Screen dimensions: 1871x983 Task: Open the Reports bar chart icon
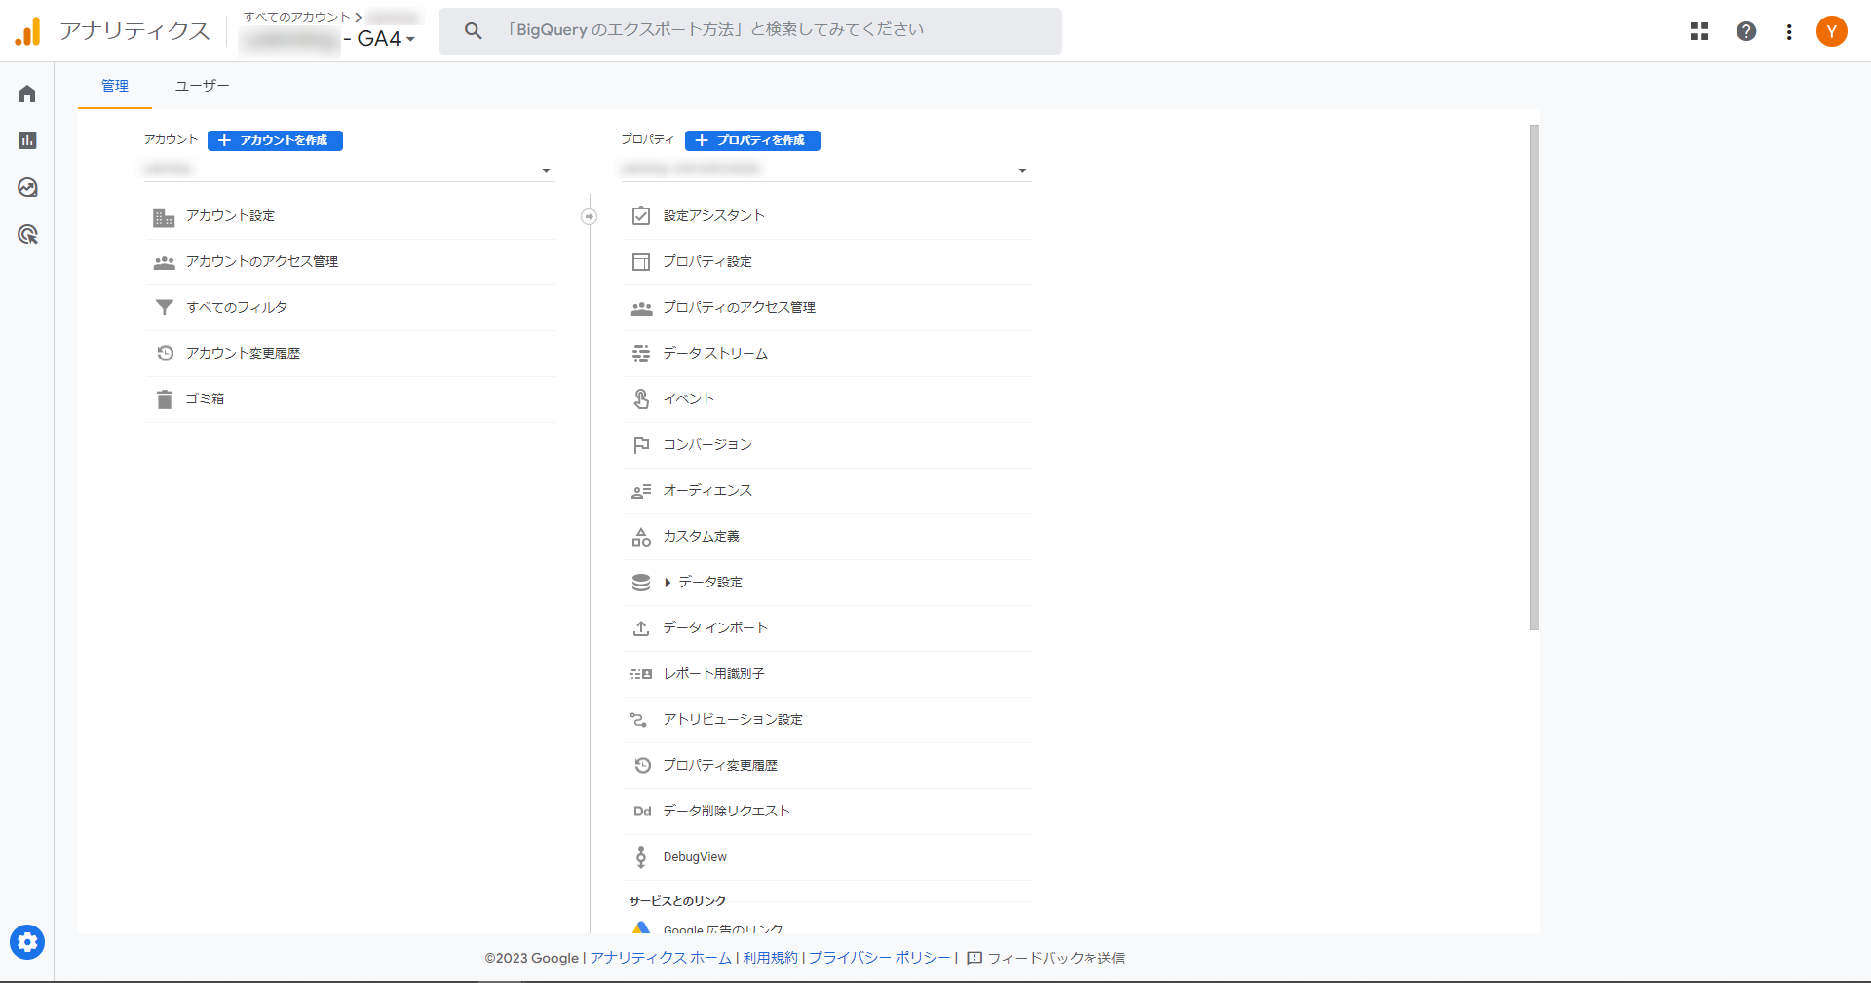(27, 140)
